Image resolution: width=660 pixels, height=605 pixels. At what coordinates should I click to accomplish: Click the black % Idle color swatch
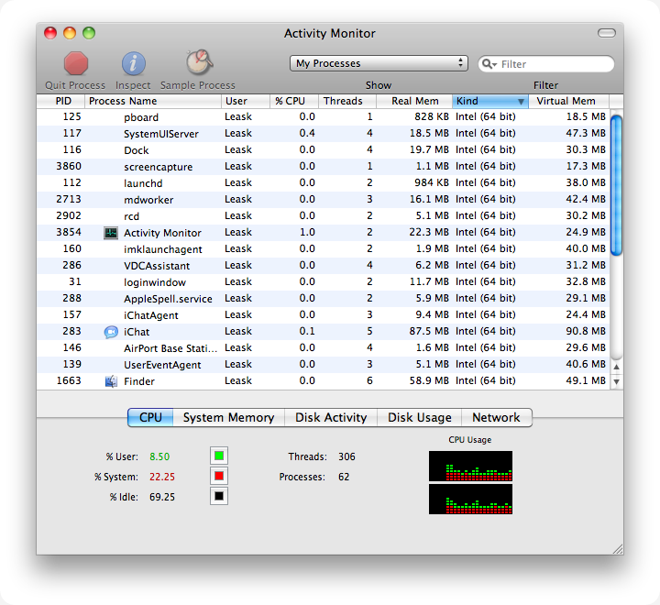(x=219, y=497)
